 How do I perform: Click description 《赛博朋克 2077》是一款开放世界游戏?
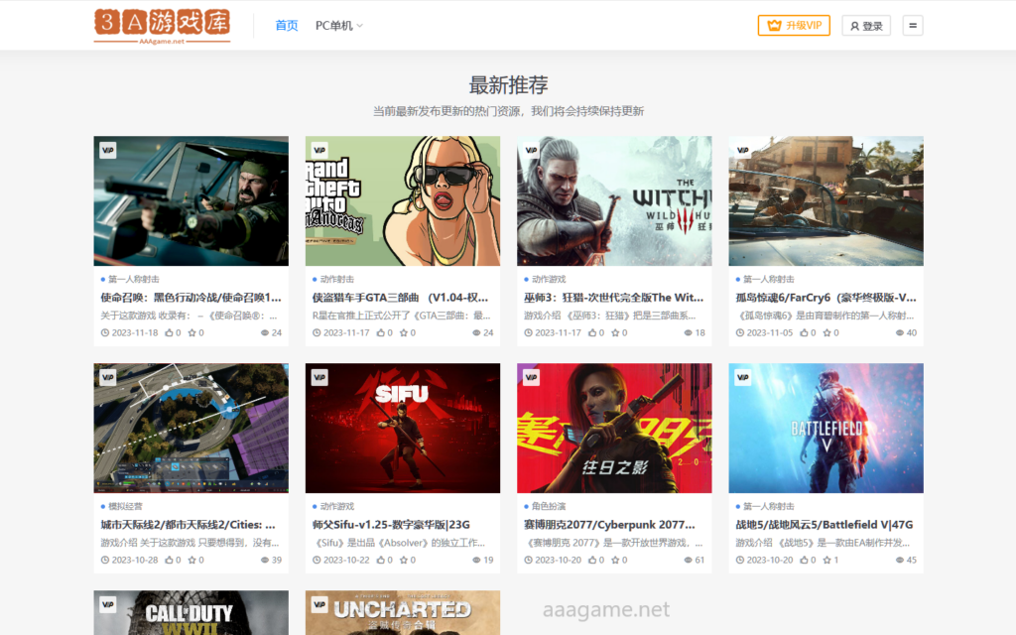click(x=613, y=543)
